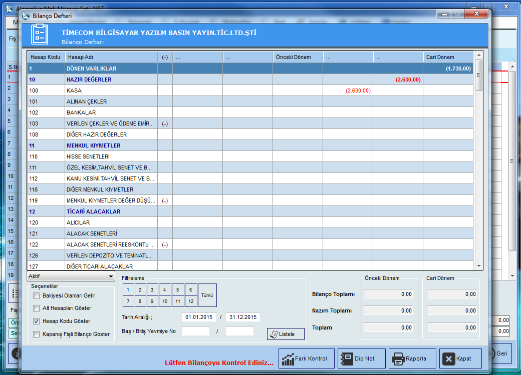Select the ALINAN ÇEKLER row
The height and width of the screenshot is (375, 521).
[x=250, y=101]
